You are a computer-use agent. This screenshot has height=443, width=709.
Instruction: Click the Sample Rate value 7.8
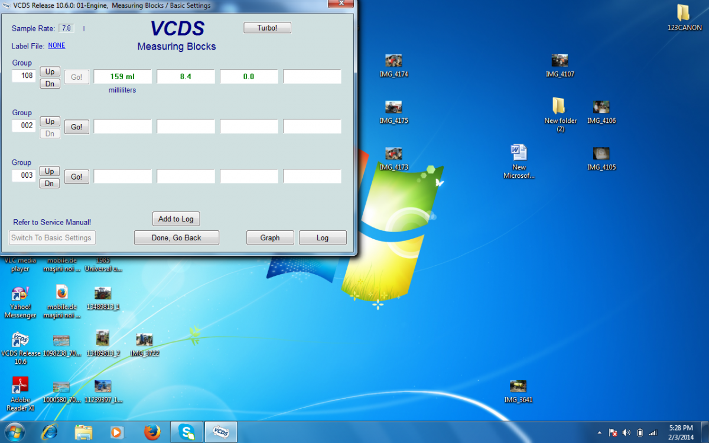point(66,28)
